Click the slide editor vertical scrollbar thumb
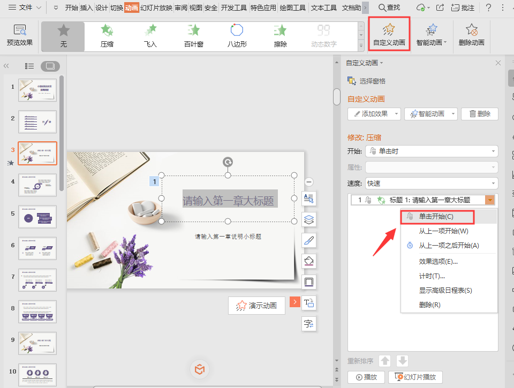Image resolution: width=514 pixels, height=388 pixels. tap(337, 97)
